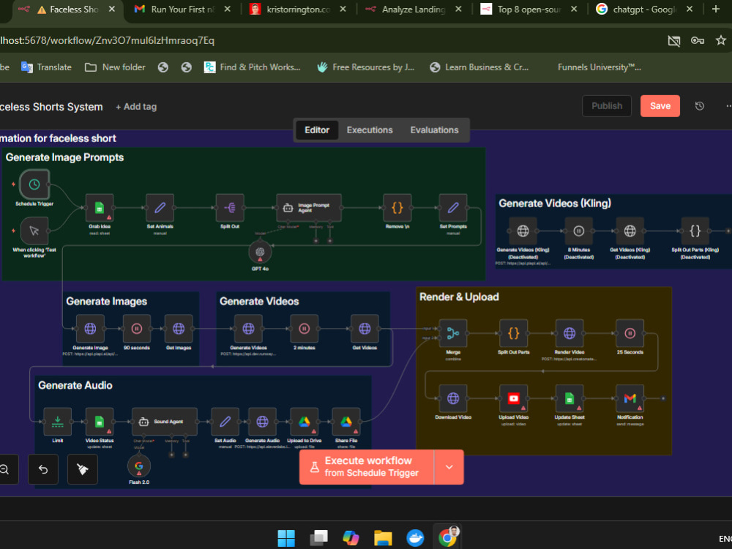The width and height of the screenshot is (732, 549).
Task: Select the Split Out Parts (Kling) node
Action: point(695,231)
